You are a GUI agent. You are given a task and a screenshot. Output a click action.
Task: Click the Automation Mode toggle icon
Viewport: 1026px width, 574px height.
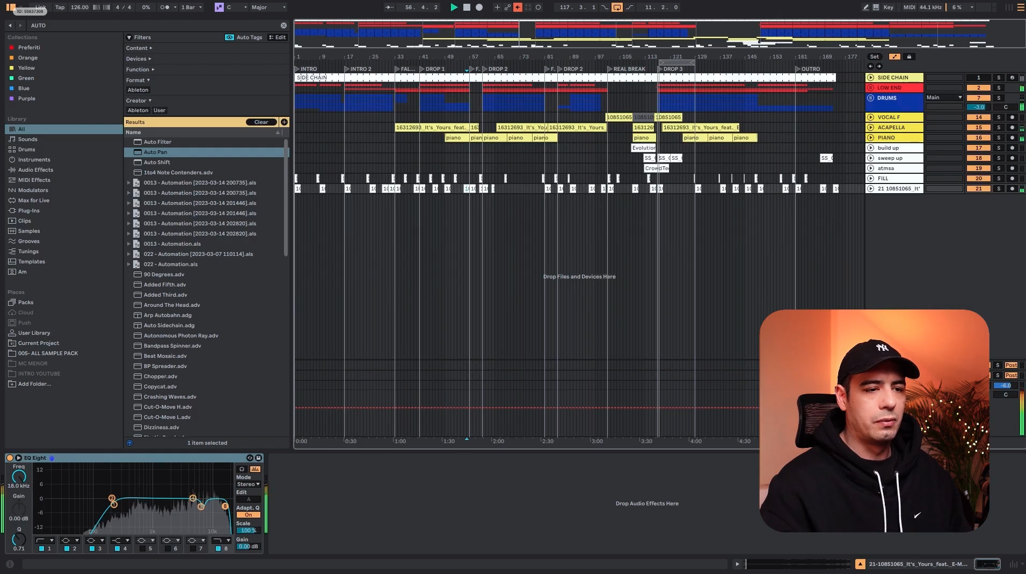(894, 57)
